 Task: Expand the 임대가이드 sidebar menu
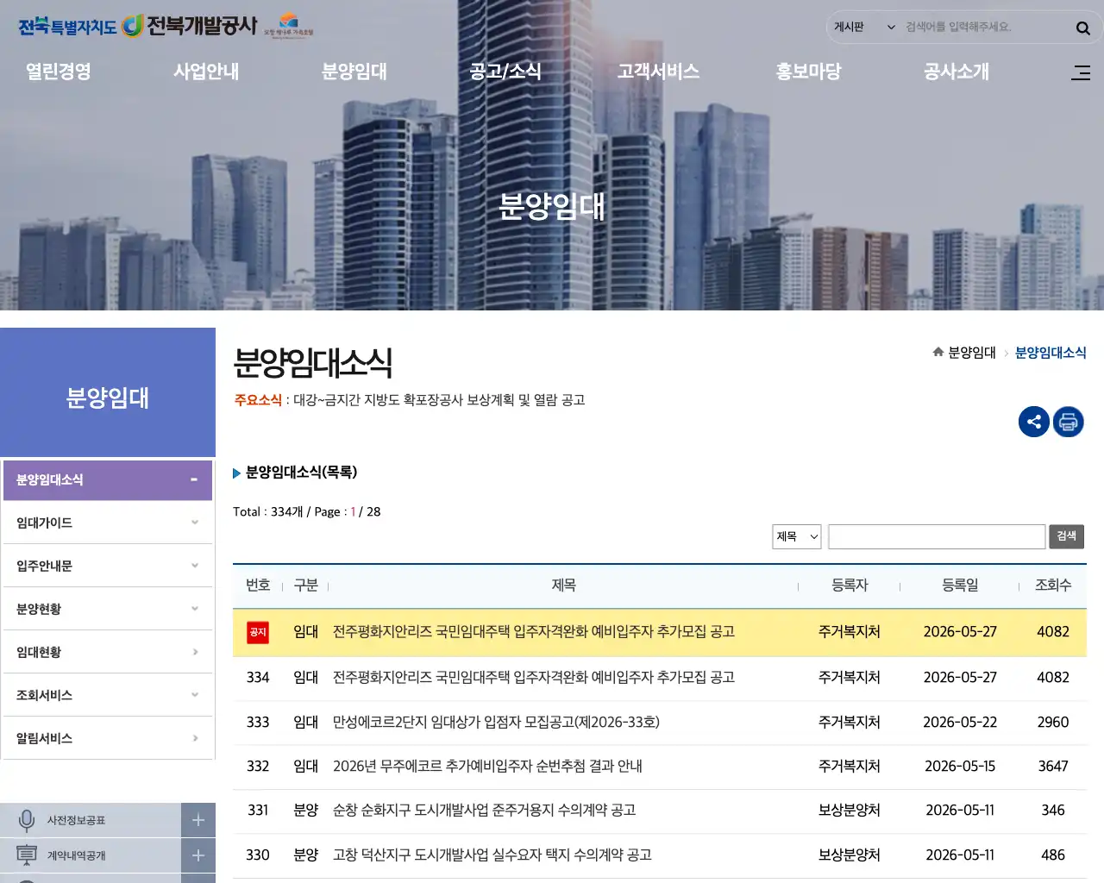point(108,523)
